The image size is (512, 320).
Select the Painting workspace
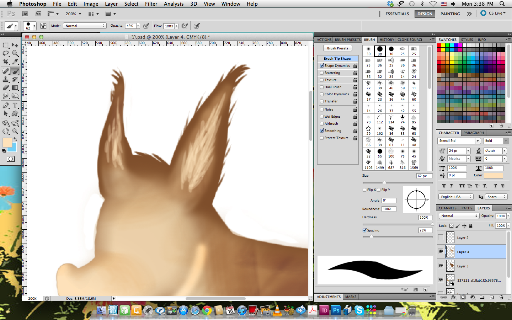click(x=450, y=14)
